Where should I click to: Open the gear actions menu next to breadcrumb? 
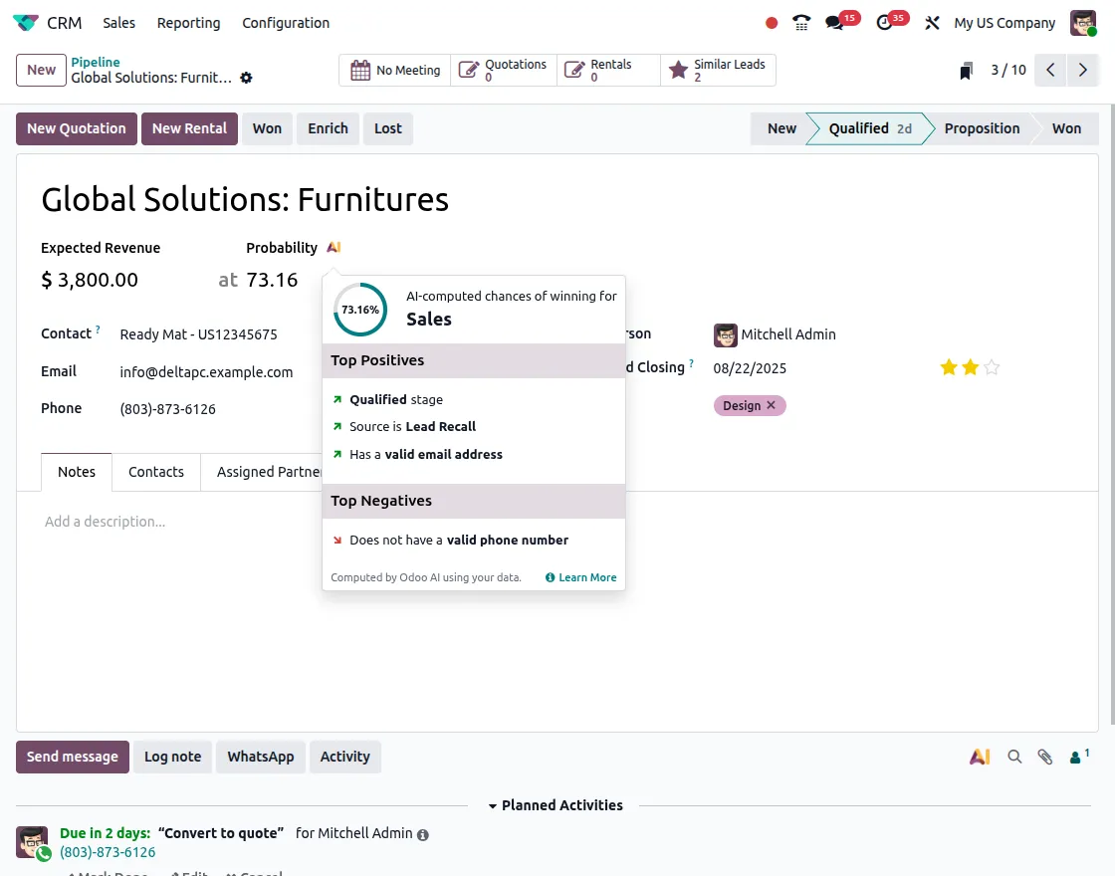(247, 78)
